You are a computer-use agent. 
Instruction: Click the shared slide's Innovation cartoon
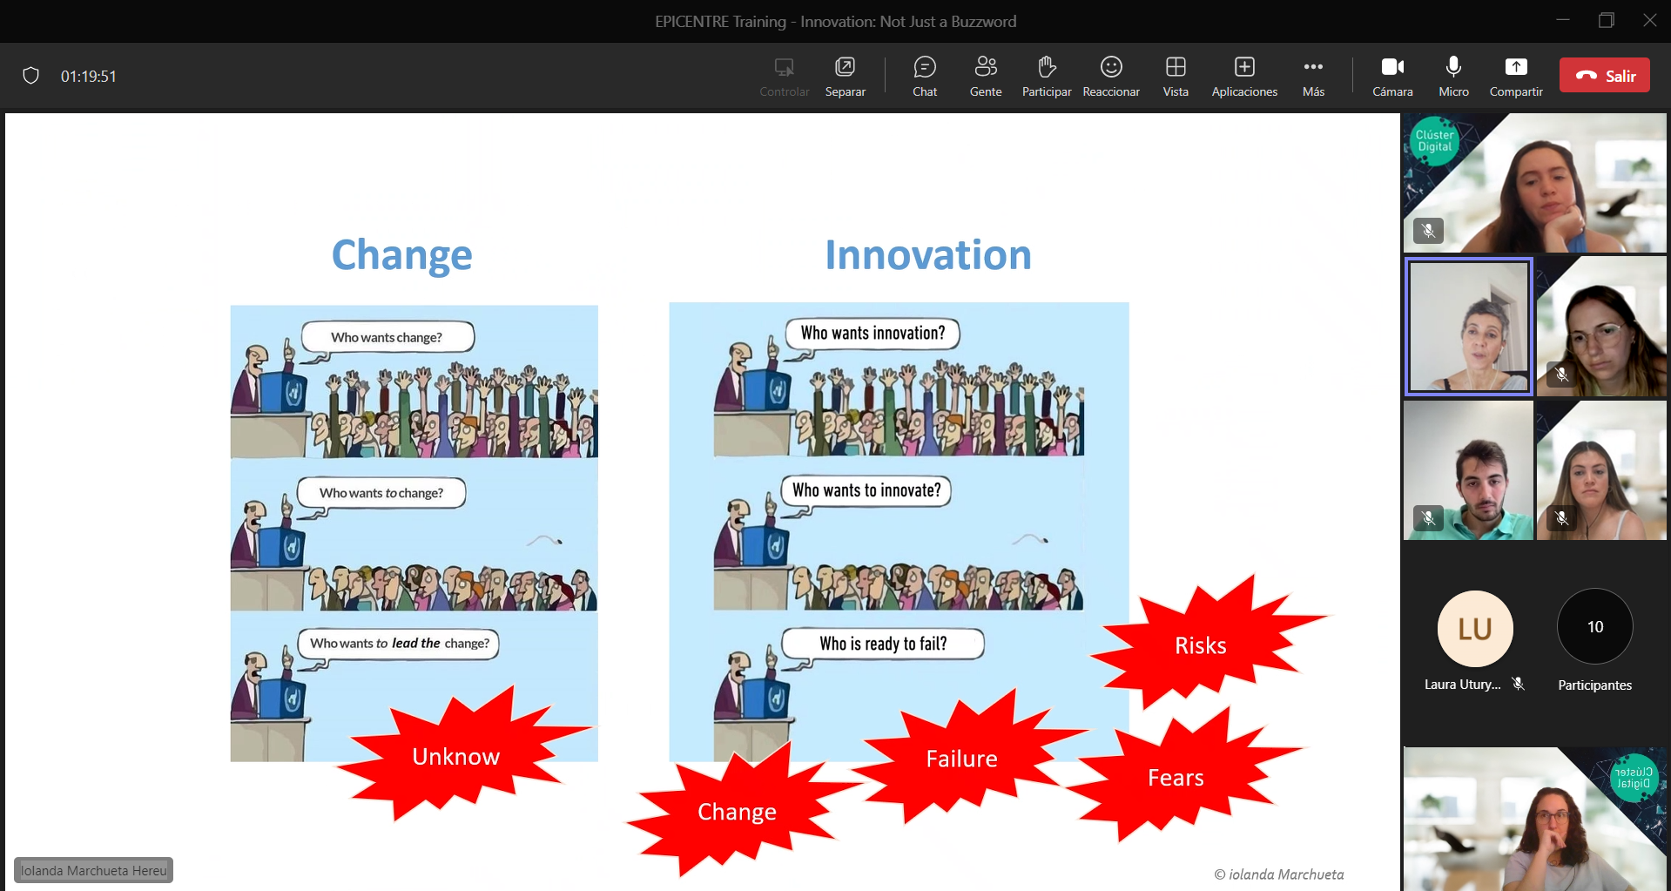(x=898, y=531)
